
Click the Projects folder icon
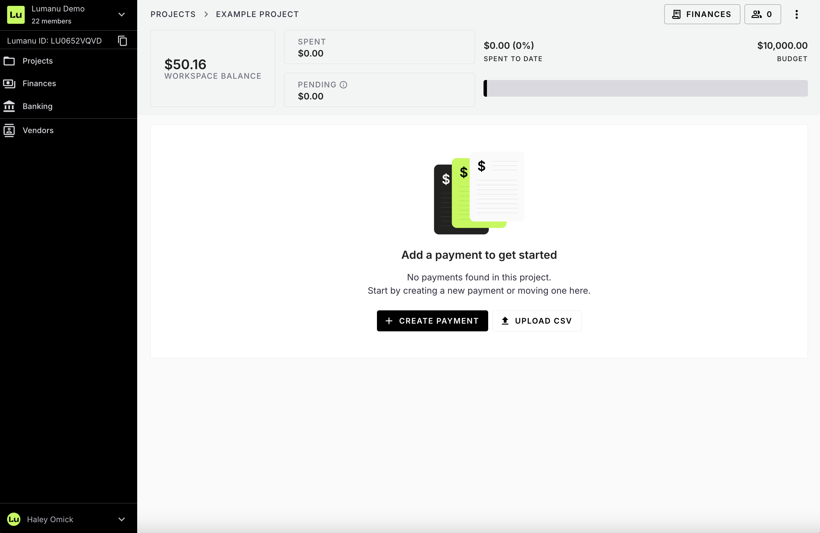click(x=9, y=61)
